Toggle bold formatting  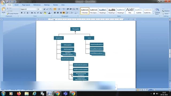pos(22,13)
